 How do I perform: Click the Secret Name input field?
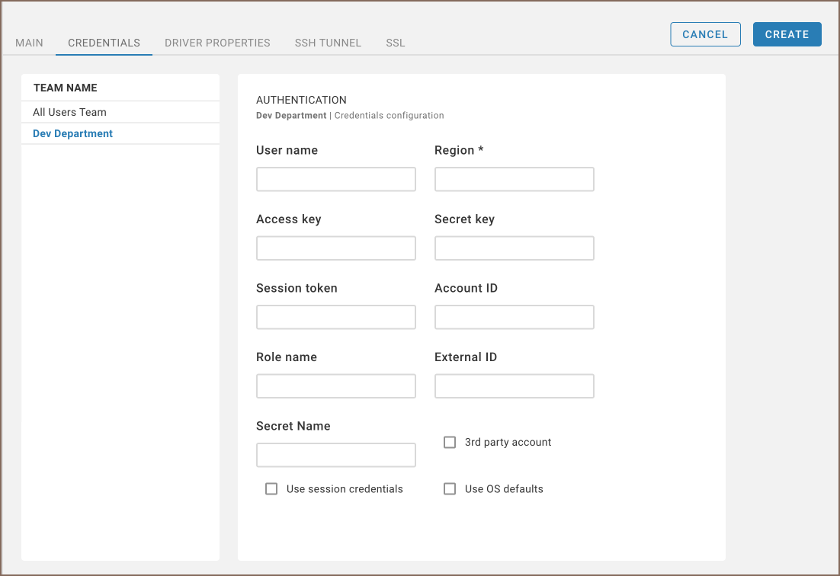tap(335, 455)
